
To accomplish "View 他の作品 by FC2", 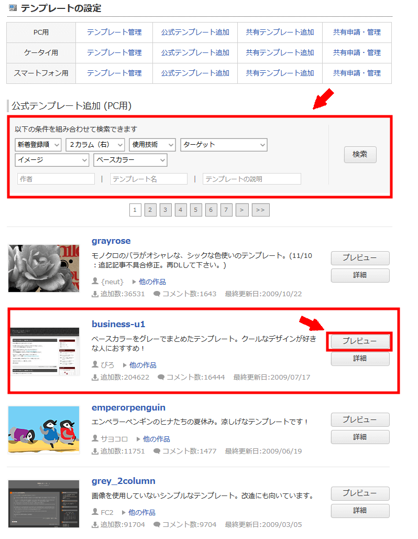I will (x=142, y=513).
